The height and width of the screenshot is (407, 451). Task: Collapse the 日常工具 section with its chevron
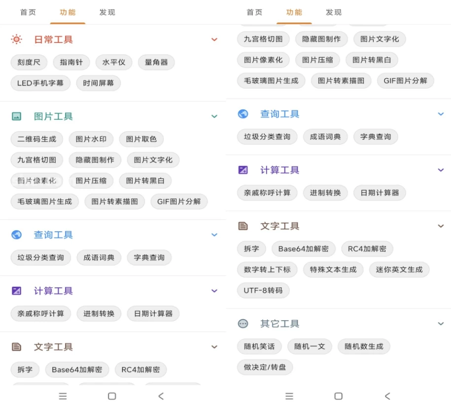(x=214, y=39)
